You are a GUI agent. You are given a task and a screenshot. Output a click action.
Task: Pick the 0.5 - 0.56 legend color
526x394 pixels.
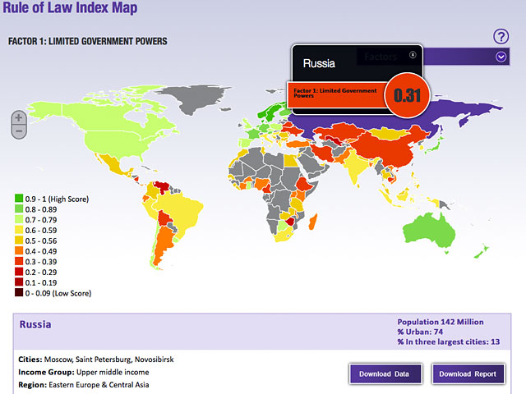(x=19, y=241)
